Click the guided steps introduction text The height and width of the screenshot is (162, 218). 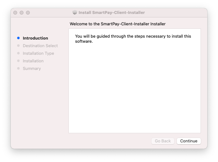click(133, 39)
